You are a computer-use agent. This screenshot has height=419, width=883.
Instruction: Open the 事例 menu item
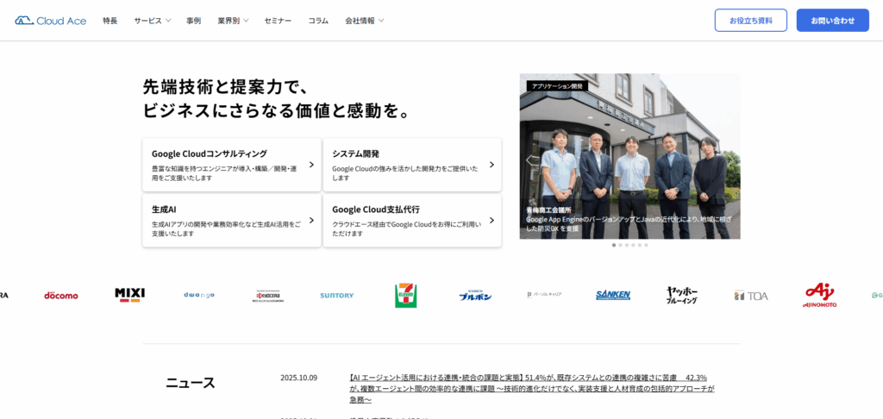(x=193, y=21)
